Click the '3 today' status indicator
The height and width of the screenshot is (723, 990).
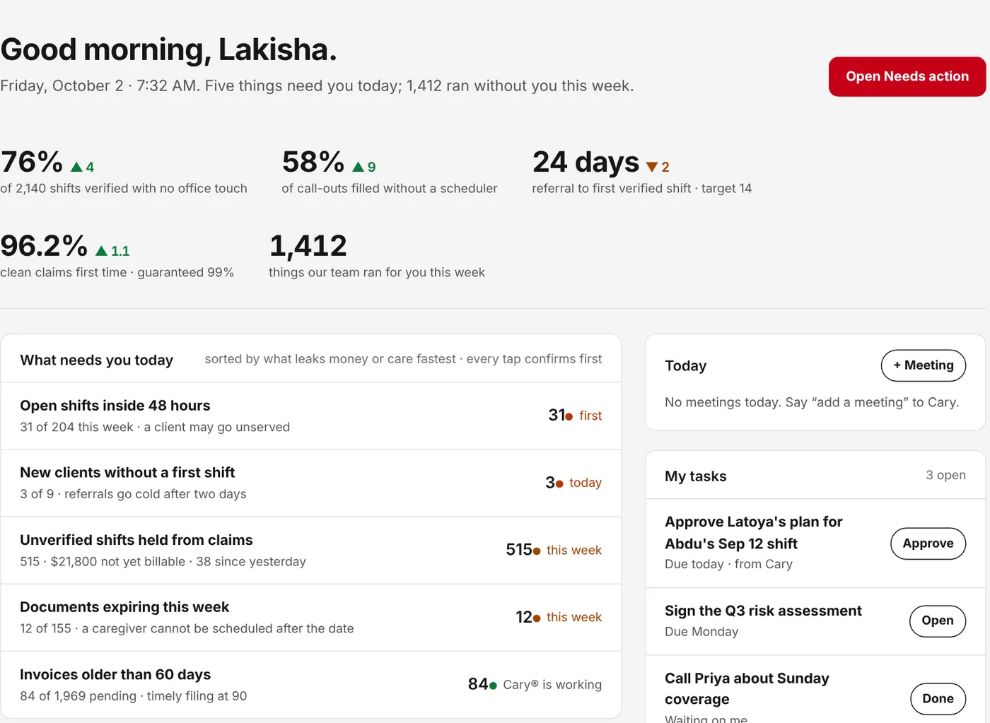tap(573, 483)
